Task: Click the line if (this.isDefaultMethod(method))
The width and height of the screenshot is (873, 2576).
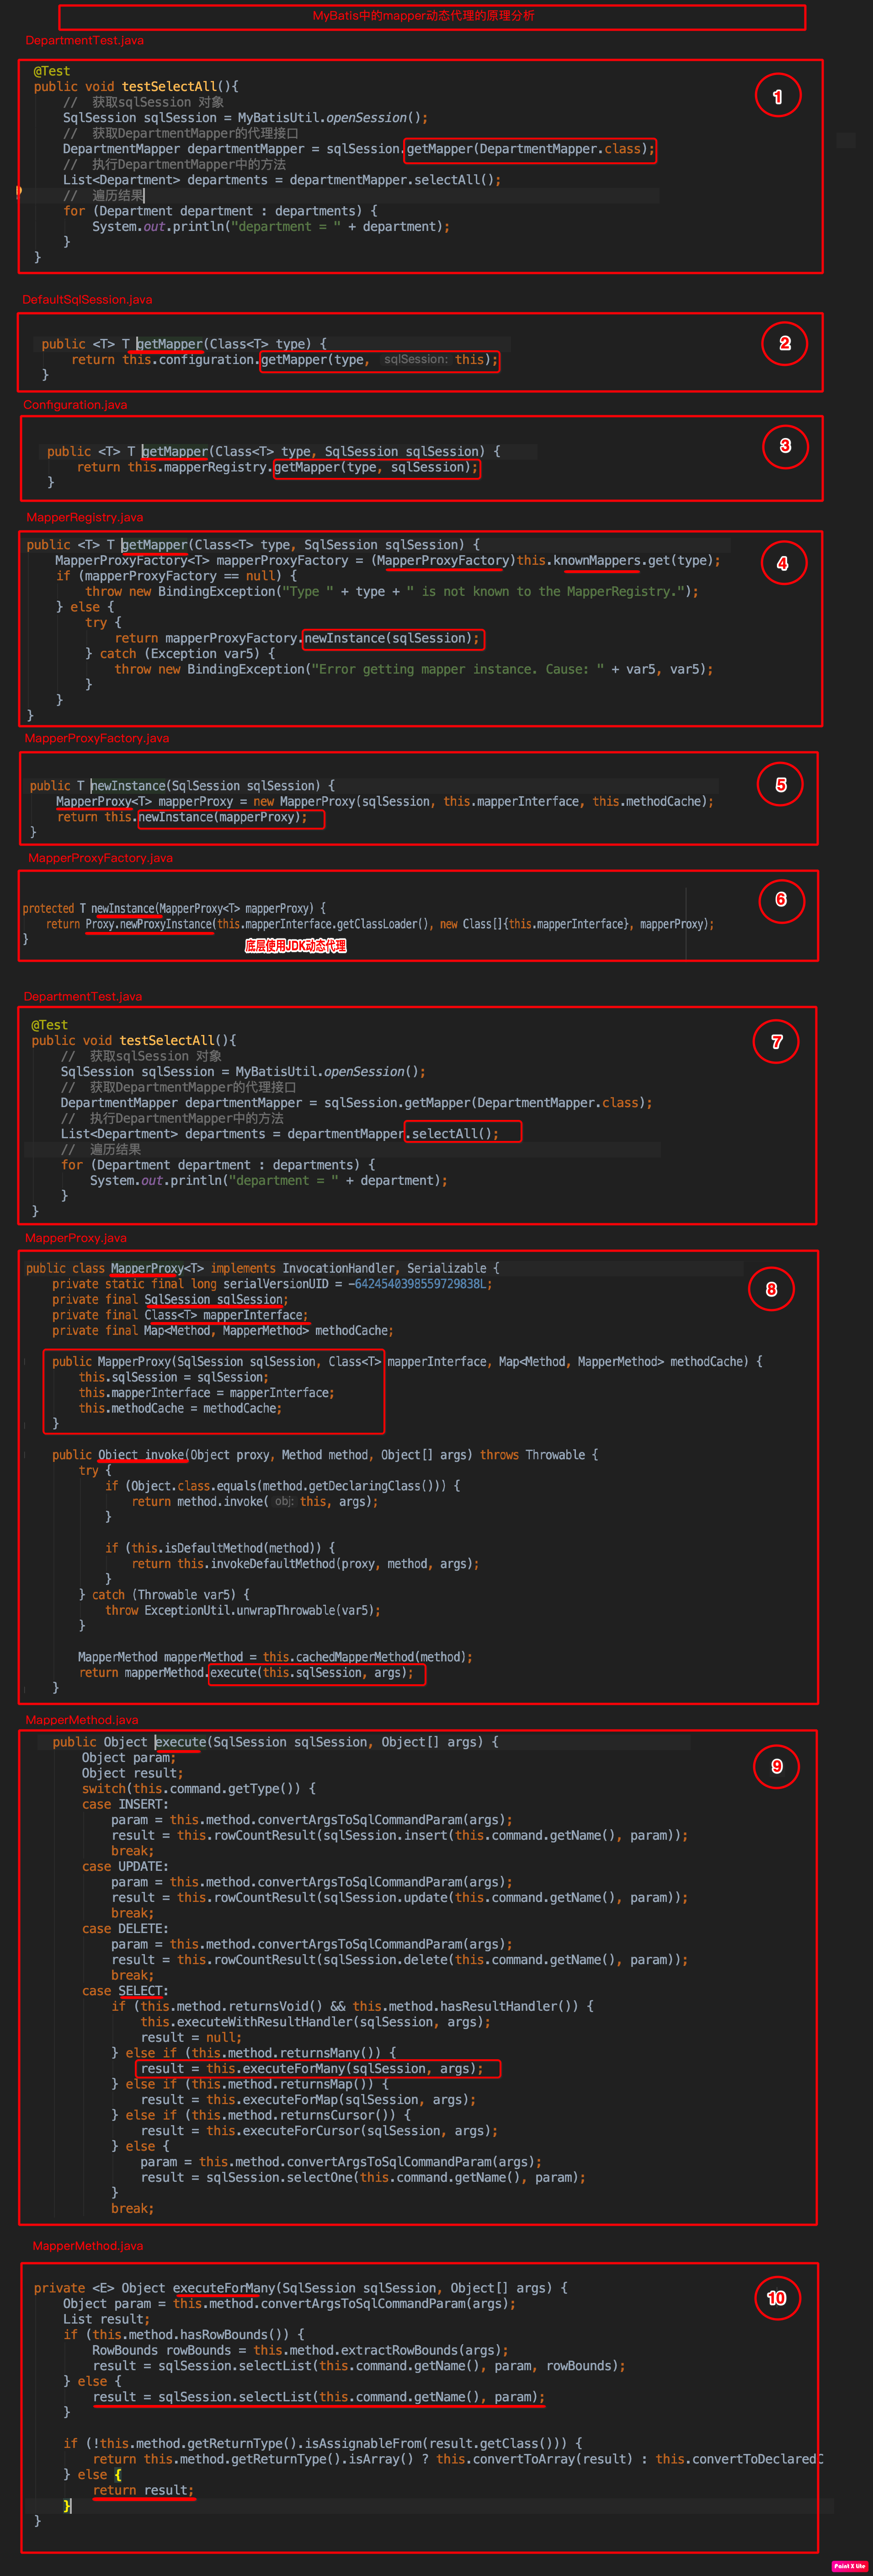Action: (220, 1548)
